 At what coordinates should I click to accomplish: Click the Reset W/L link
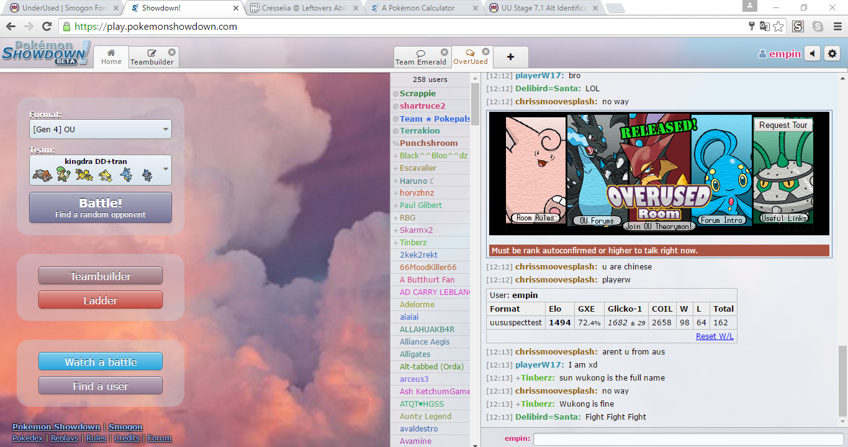coord(715,336)
